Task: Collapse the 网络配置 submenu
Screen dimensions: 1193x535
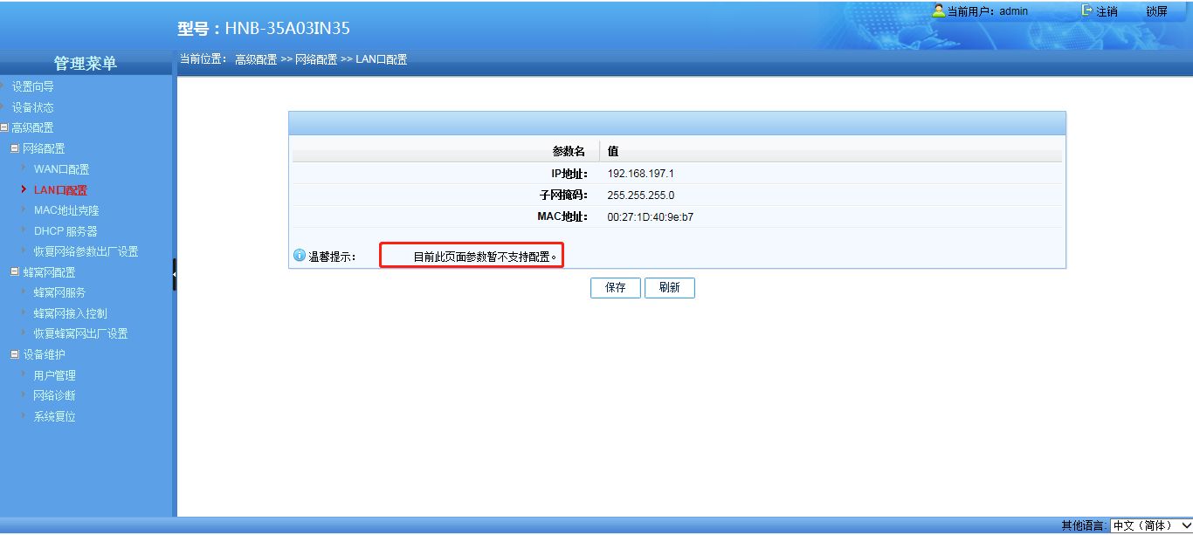Action: 15,148
